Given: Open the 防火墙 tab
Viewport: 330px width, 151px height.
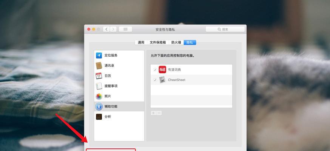Looking at the screenshot, I should coord(176,43).
